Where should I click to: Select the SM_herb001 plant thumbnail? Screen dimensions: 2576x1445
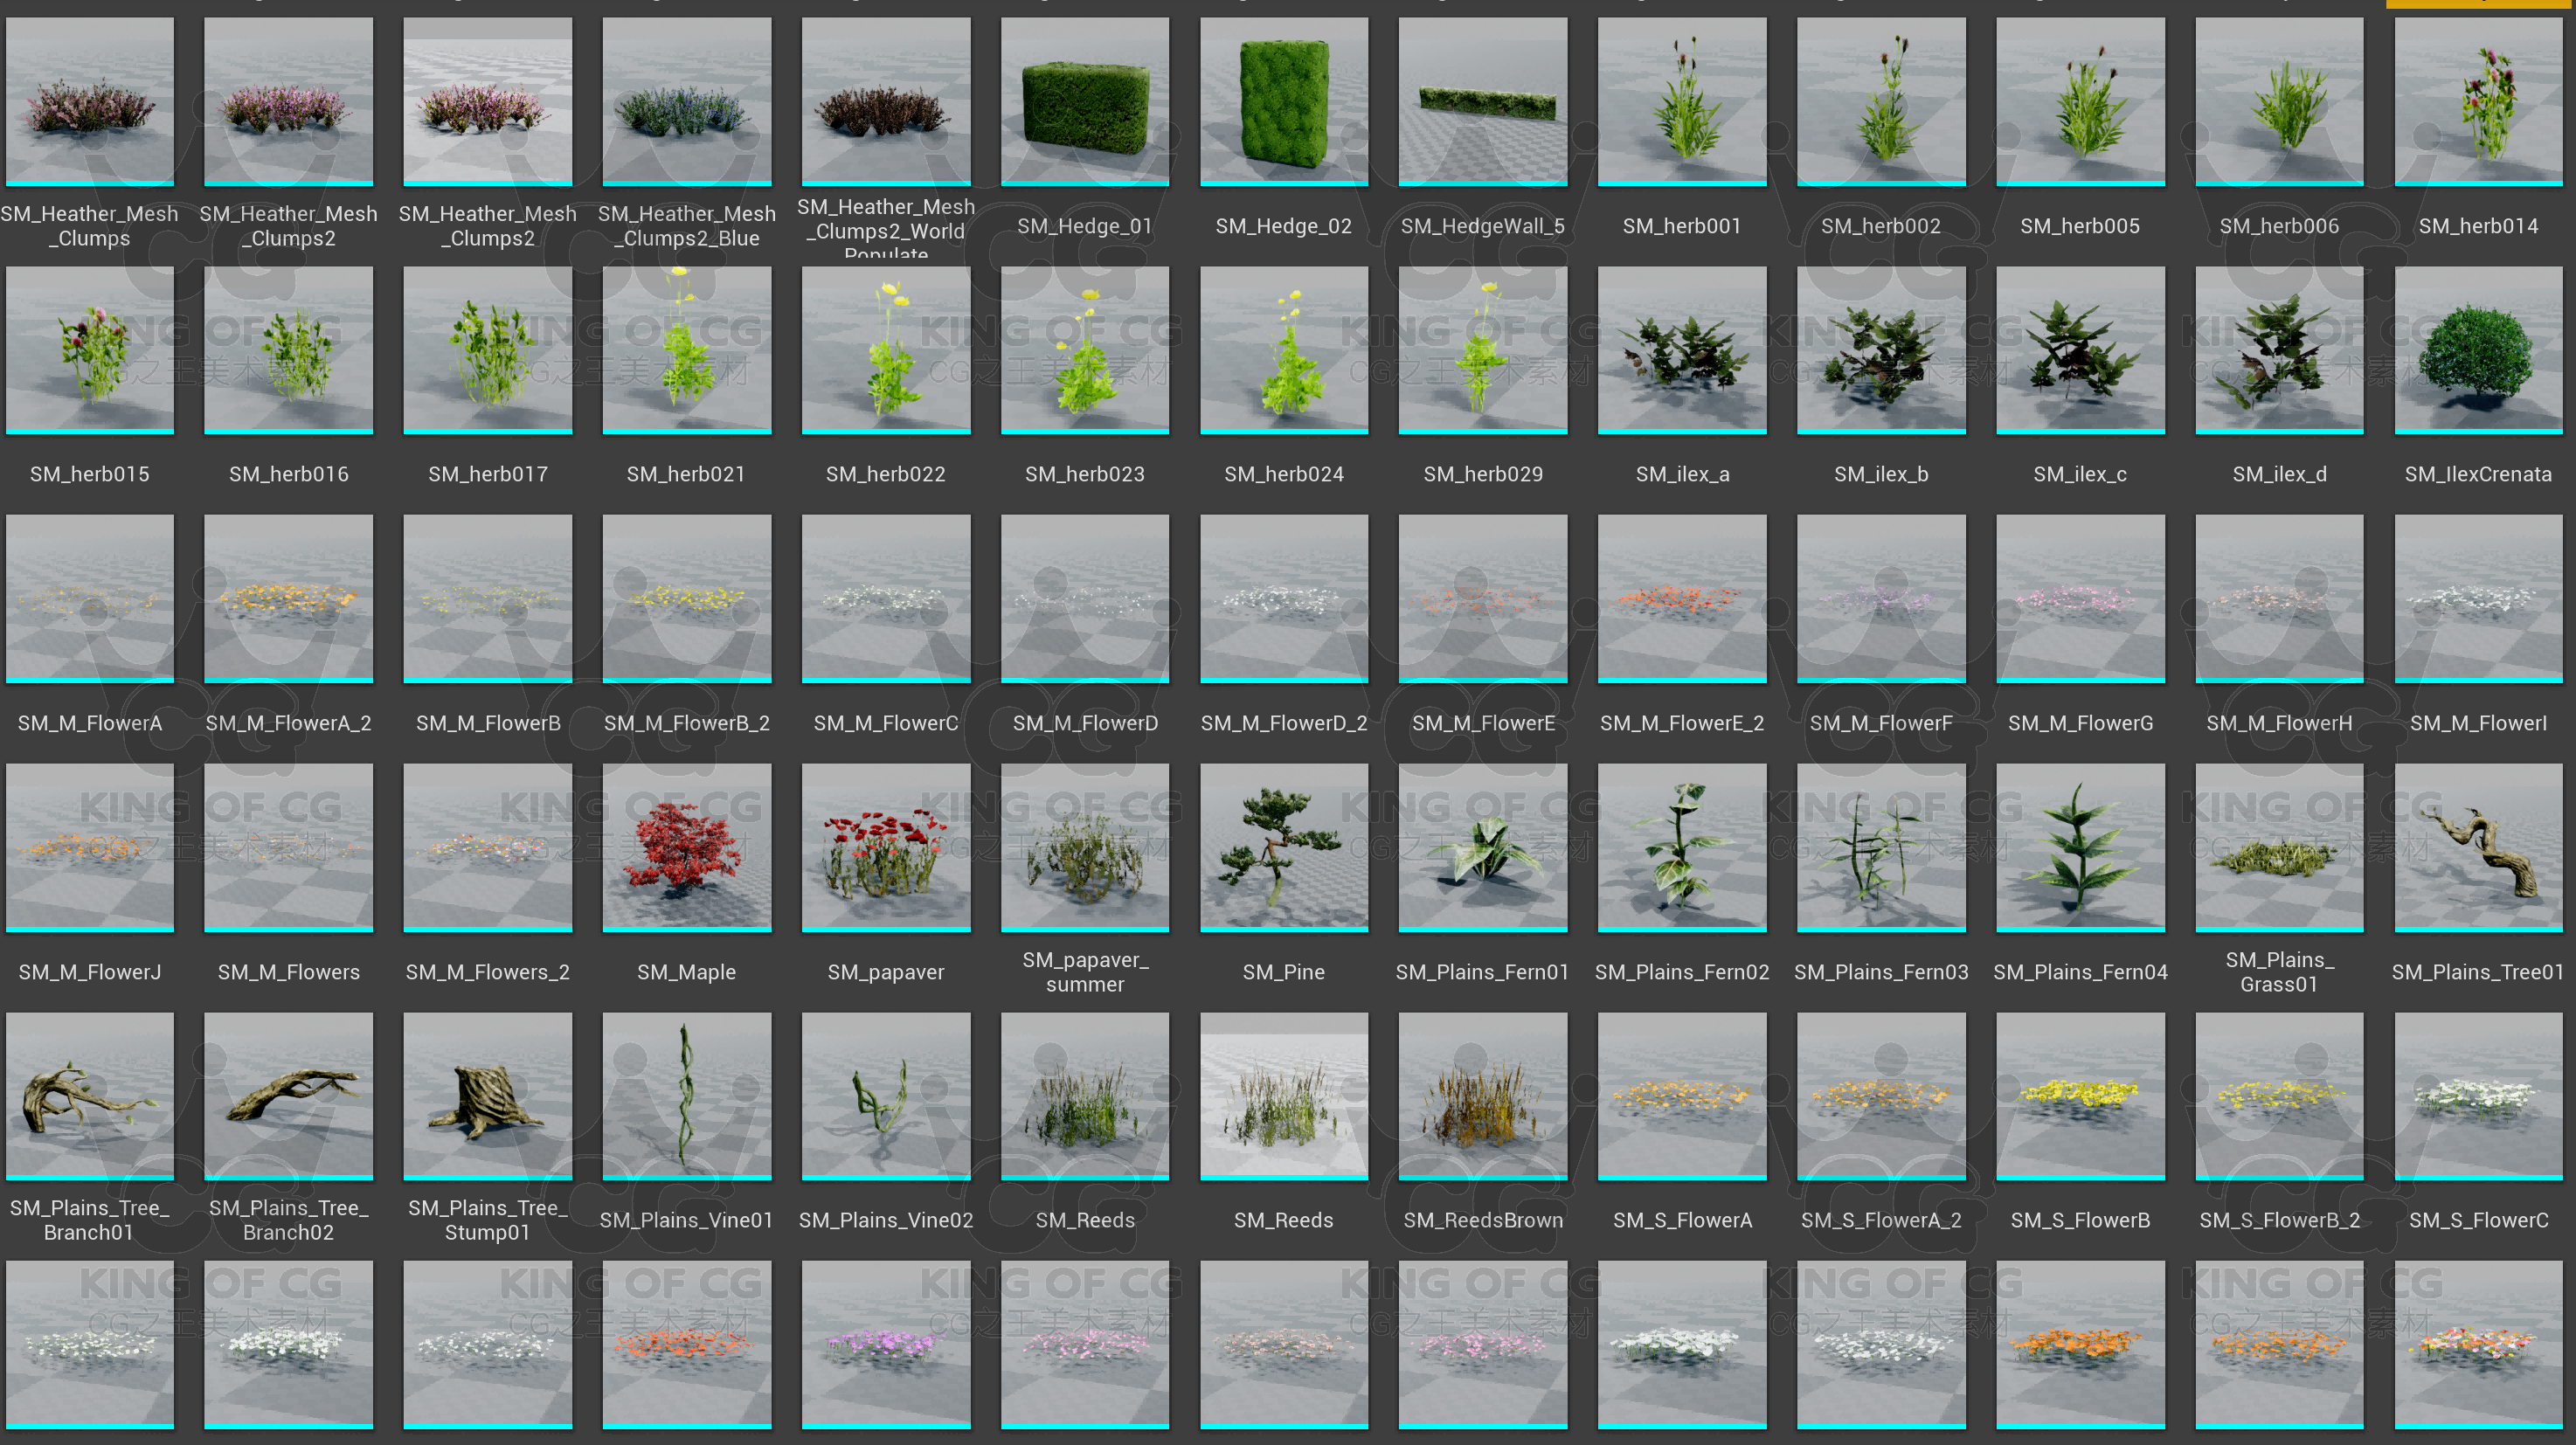pos(1681,100)
